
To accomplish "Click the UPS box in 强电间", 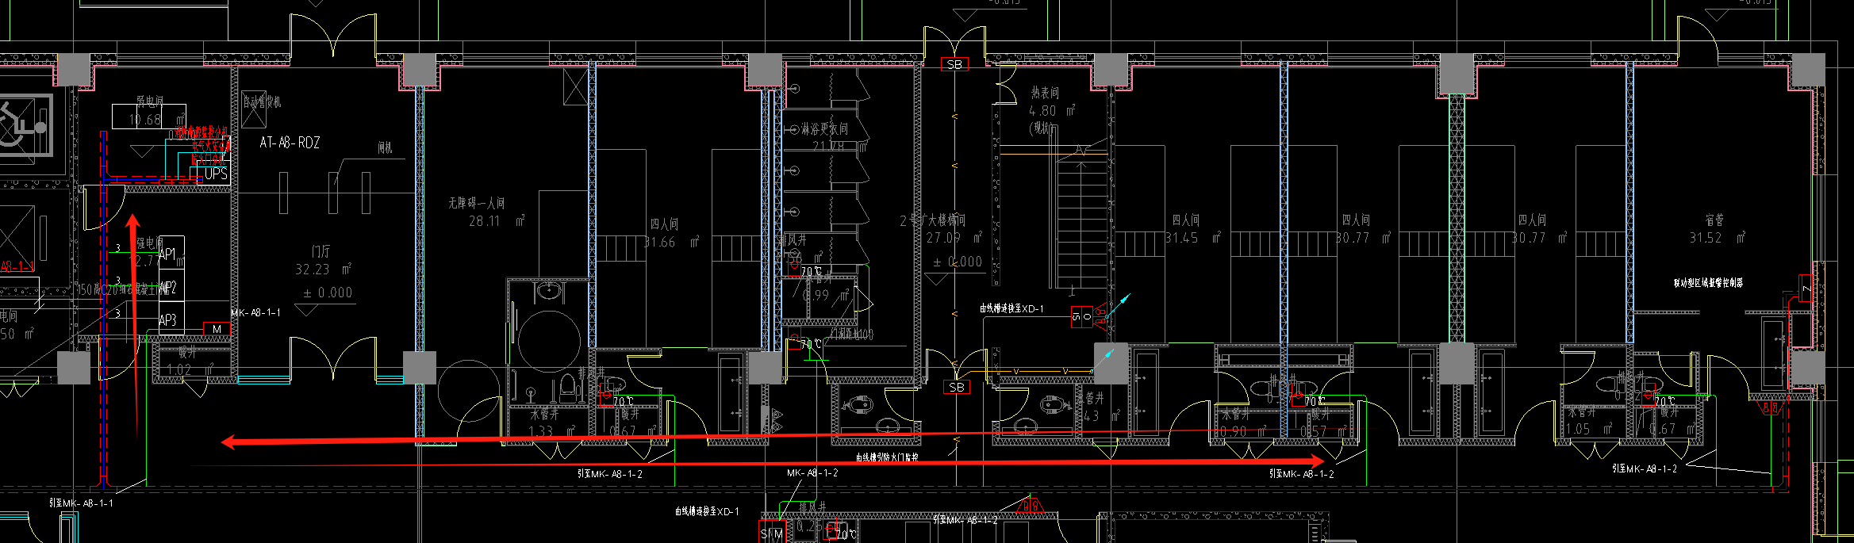I will (x=216, y=174).
